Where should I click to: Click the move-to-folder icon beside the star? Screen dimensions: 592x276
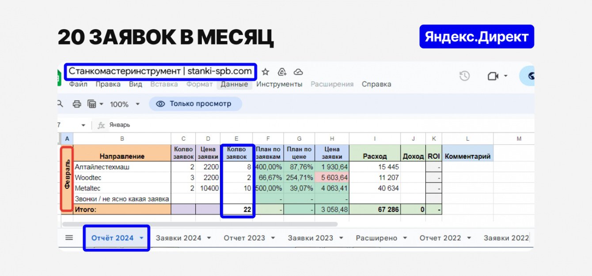[x=282, y=72]
